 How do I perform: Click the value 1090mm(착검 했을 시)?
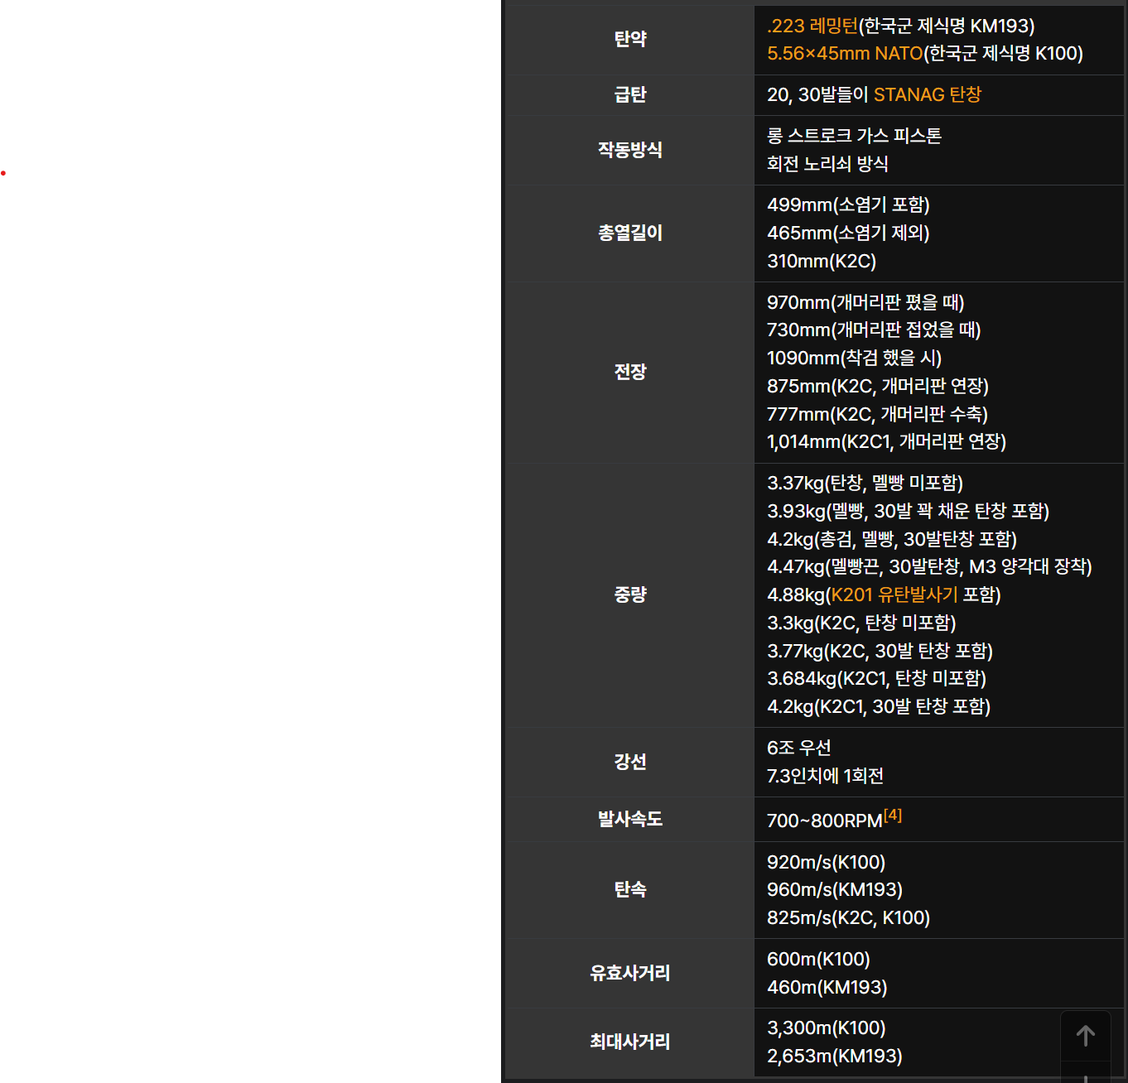[854, 359]
